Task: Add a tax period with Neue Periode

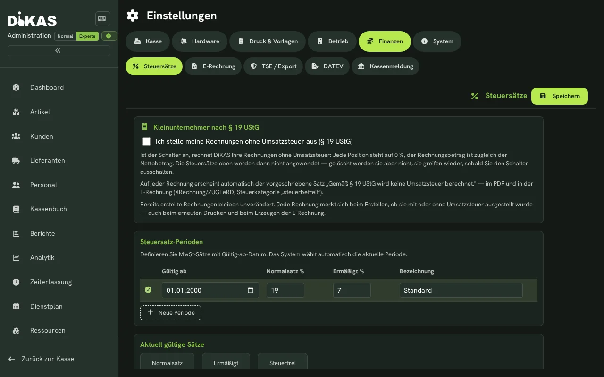Action: coord(170,313)
